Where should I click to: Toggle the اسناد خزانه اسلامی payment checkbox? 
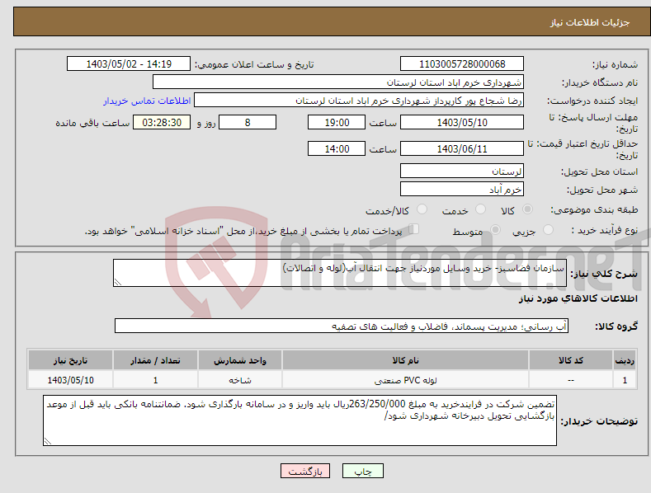[x=414, y=229]
